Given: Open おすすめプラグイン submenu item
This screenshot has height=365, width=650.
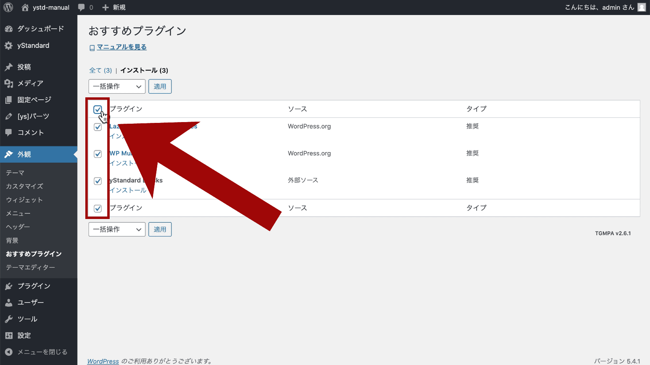Looking at the screenshot, I should (34, 254).
